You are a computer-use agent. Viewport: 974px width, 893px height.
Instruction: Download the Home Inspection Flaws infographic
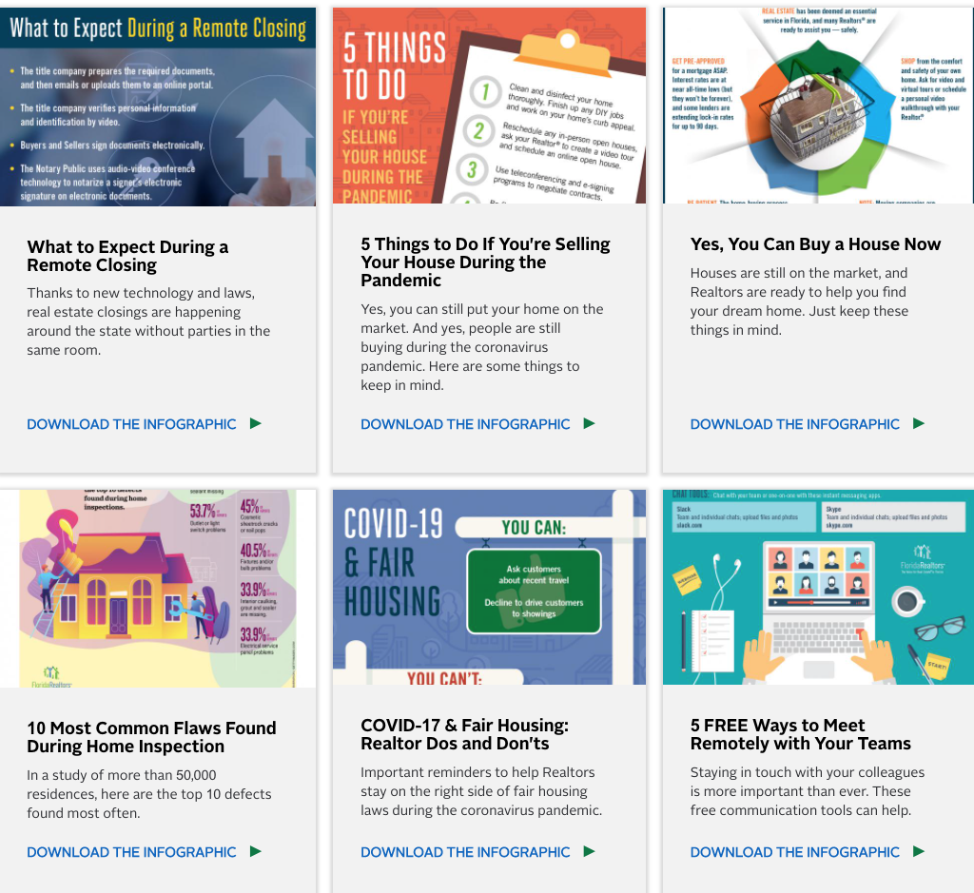[x=131, y=852]
